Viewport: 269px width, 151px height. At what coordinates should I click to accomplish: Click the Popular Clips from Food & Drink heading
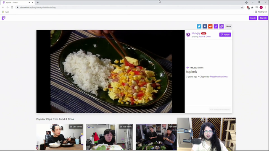click(x=55, y=119)
